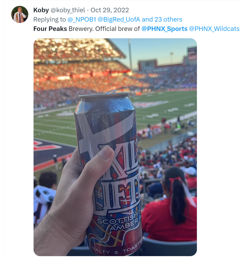Click the 'Four Peaks' bold text

tap(50, 29)
